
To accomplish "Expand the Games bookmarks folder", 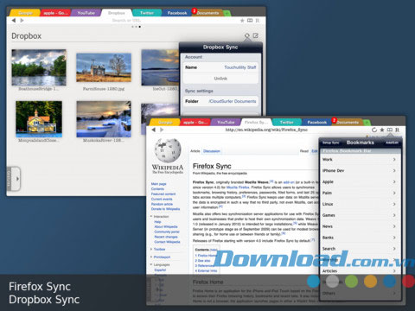I will point(360,215).
